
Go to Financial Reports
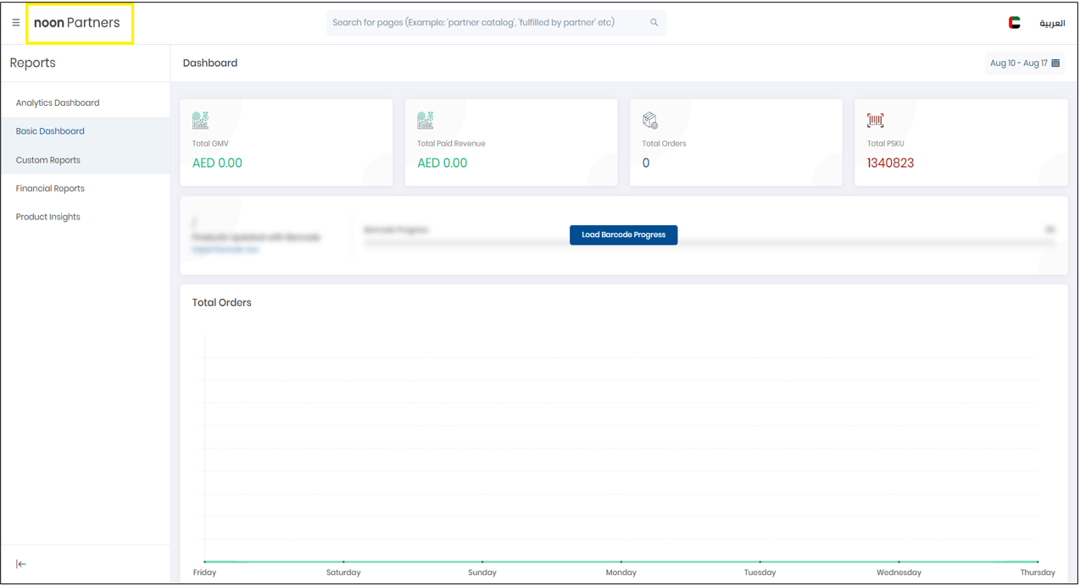click(50, 189)
